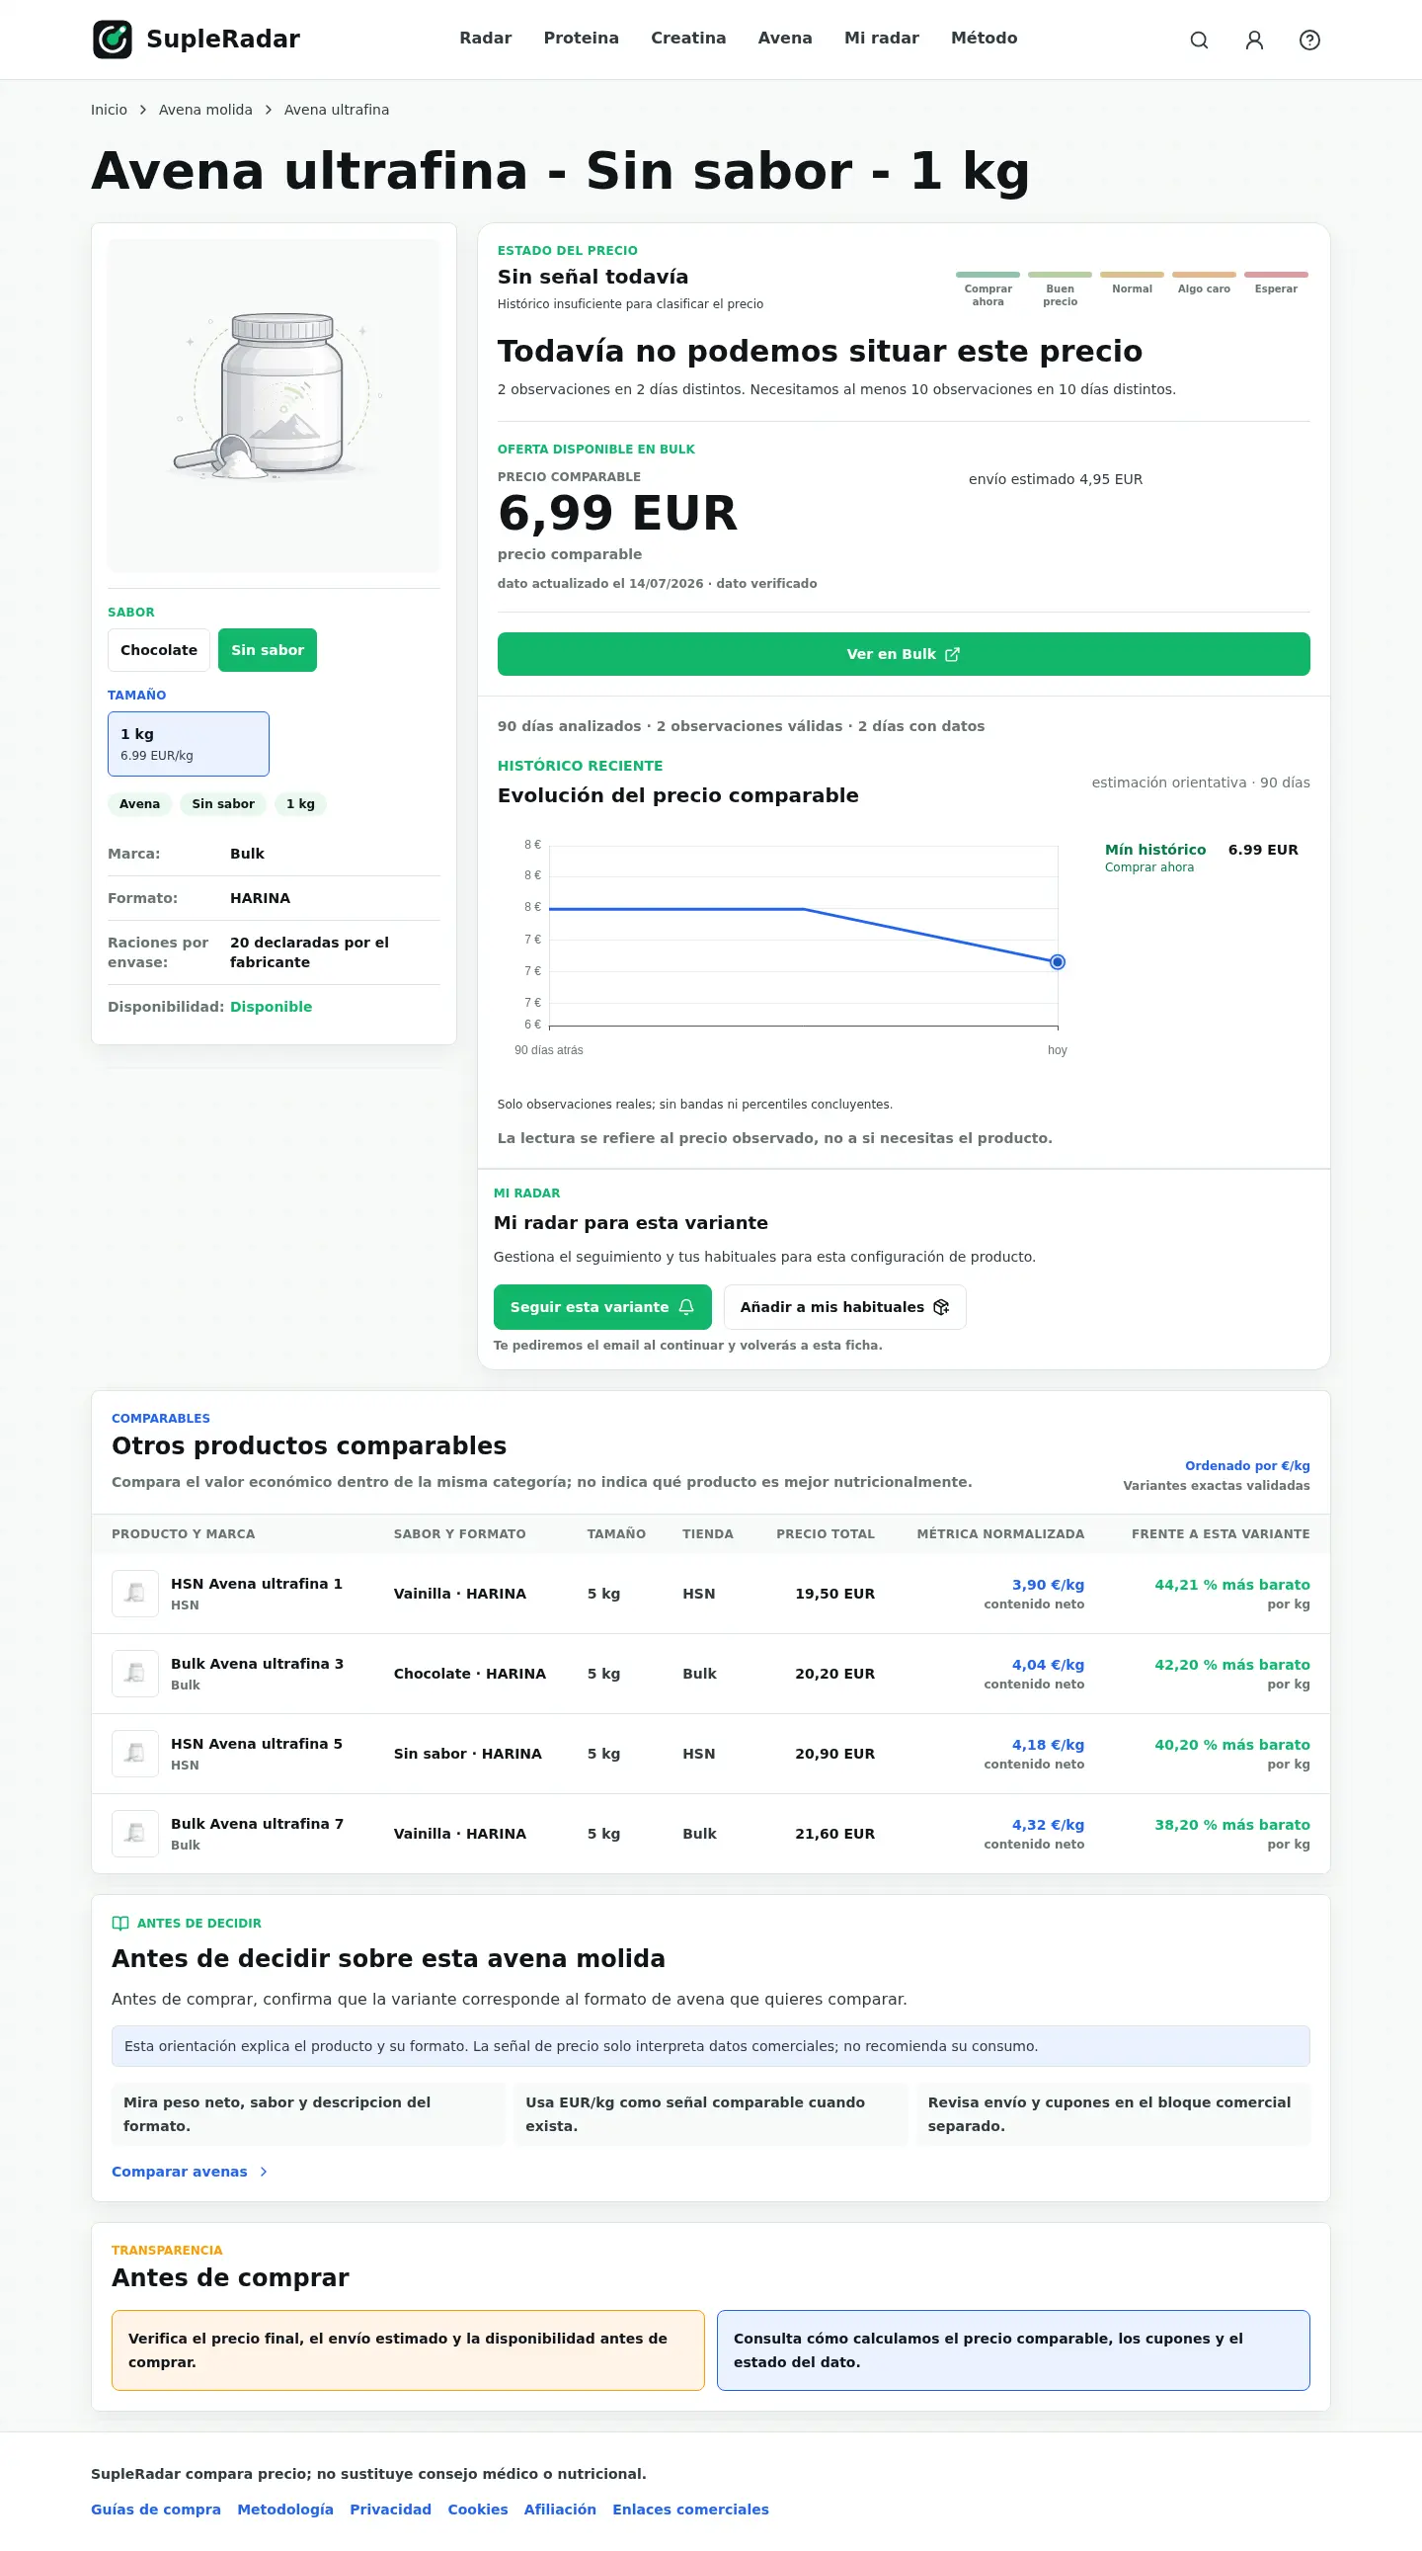The image size is (1422, 2551).
Task: Open Guías de compra footer link
Action: click(156, 2510)
